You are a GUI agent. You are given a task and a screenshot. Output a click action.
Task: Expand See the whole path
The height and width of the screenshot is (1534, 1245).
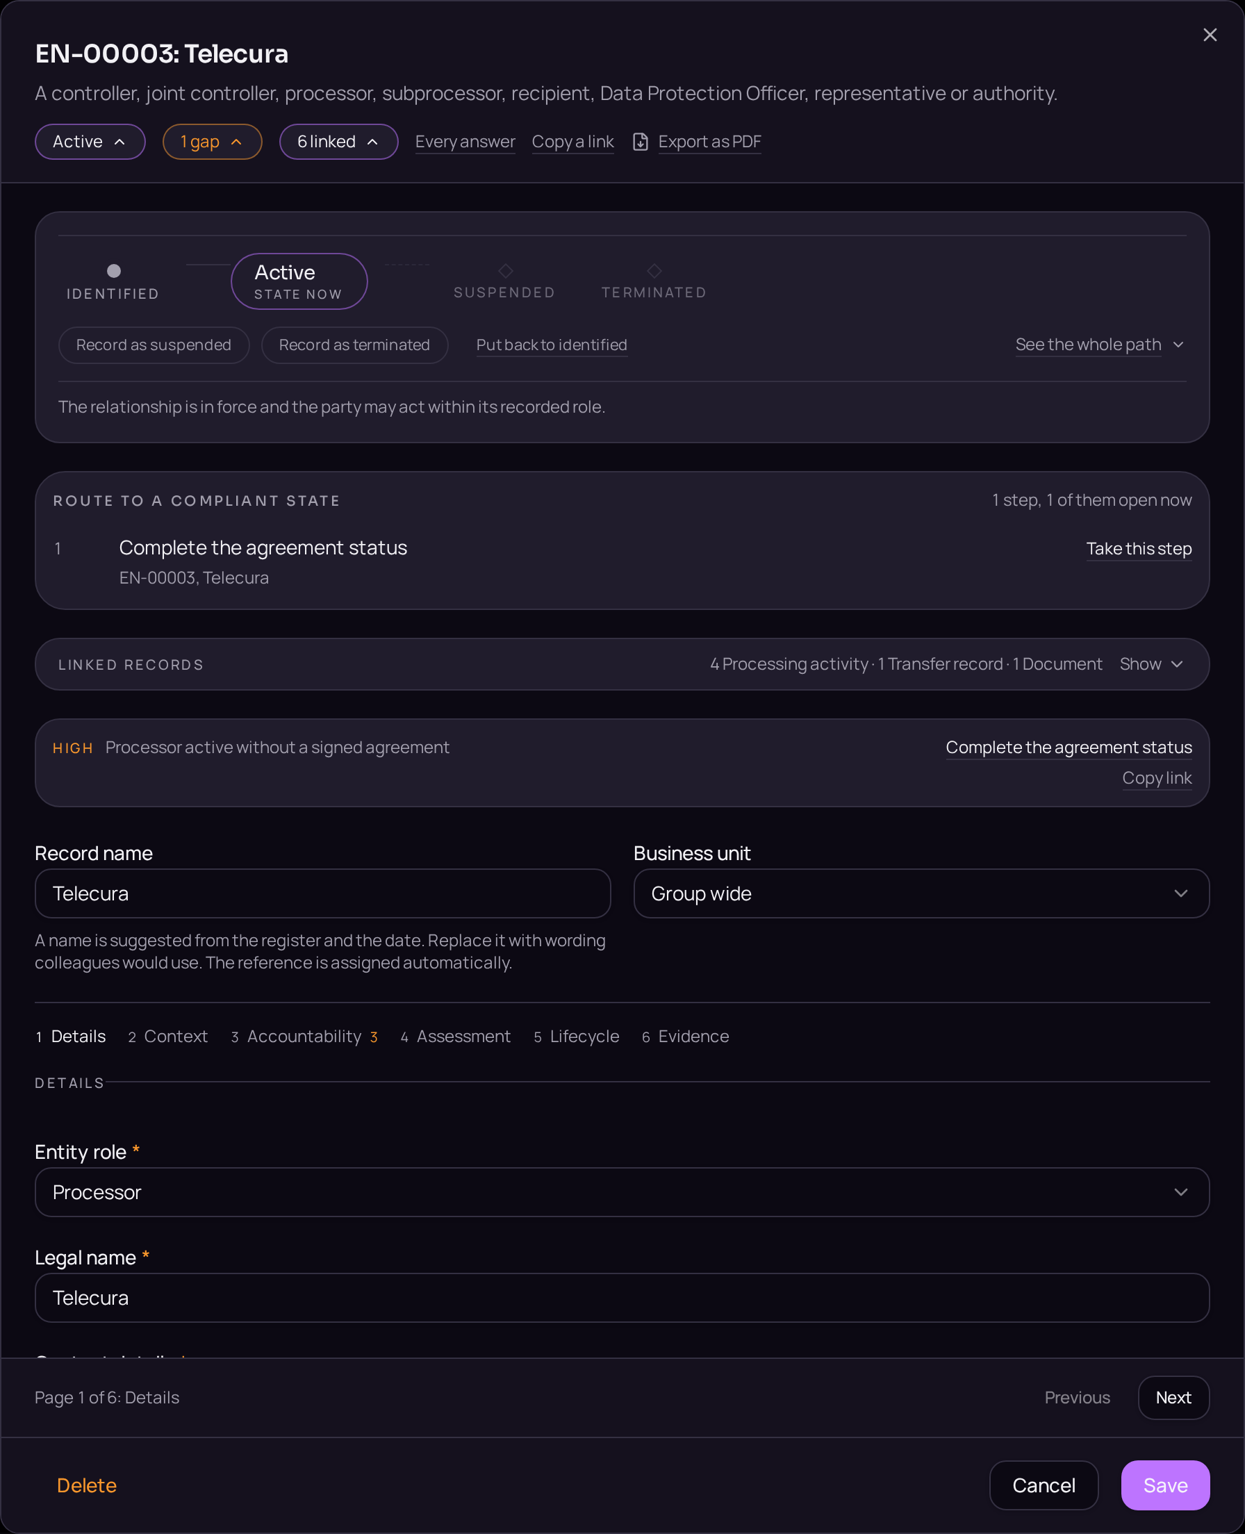[1099, 345]
